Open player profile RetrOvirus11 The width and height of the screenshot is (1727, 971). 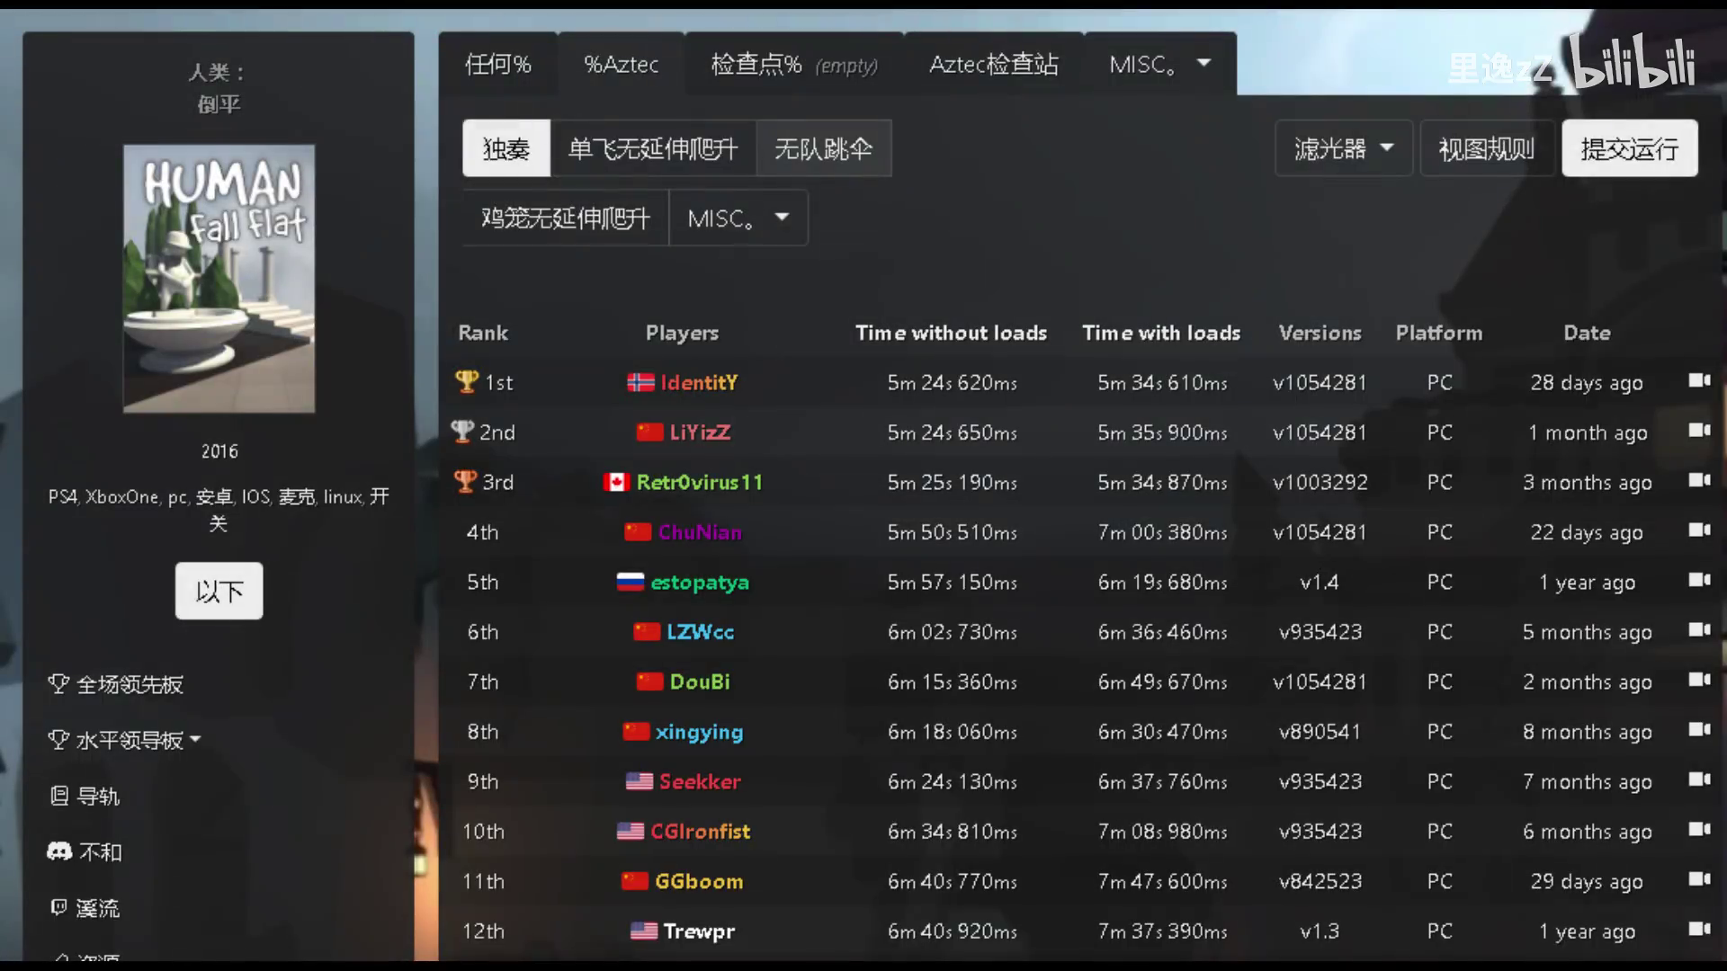pos(700,482)
